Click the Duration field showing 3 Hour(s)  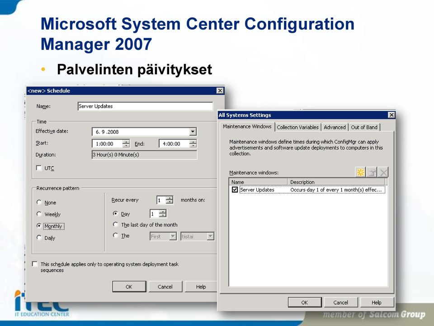tap(144, 155)
